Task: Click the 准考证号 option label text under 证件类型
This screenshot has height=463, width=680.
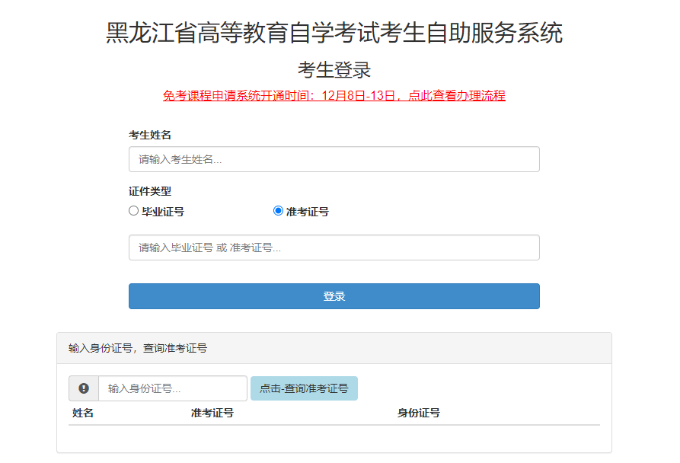Action: (307, 212)
